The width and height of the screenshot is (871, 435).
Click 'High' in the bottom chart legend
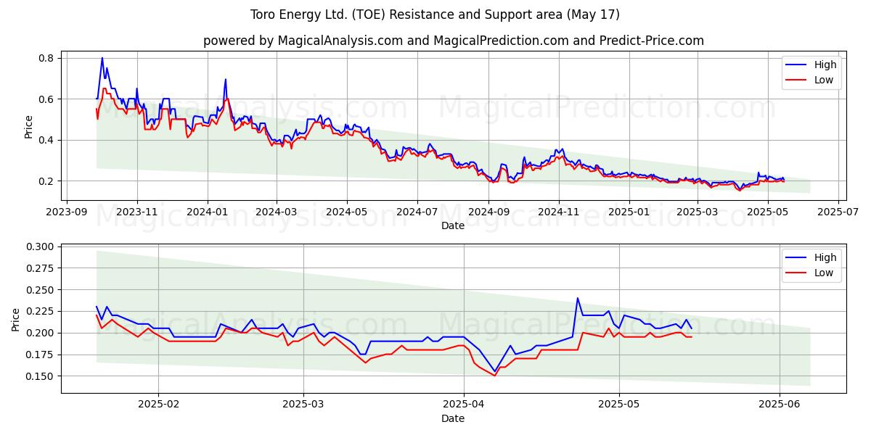tap(825, 257)
